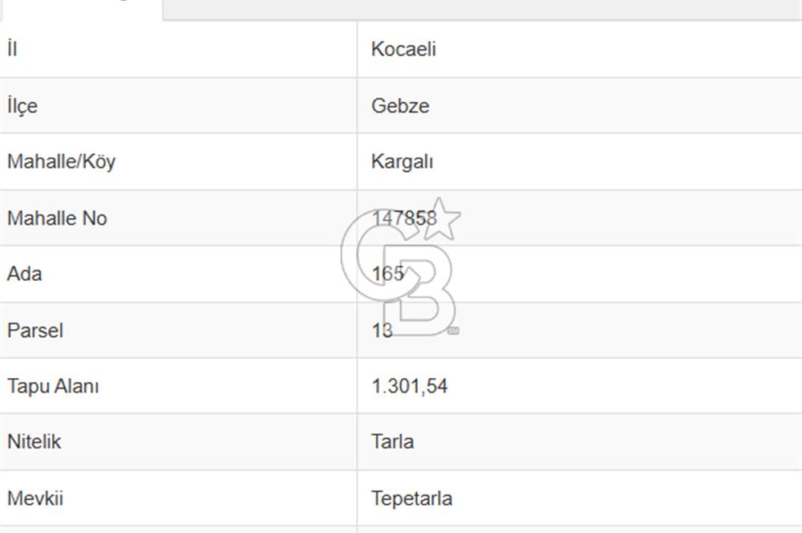Click the Mahalle/Köy label
Image resolution: width=802 pixels, height=533 pixels.
coord(62,162)
